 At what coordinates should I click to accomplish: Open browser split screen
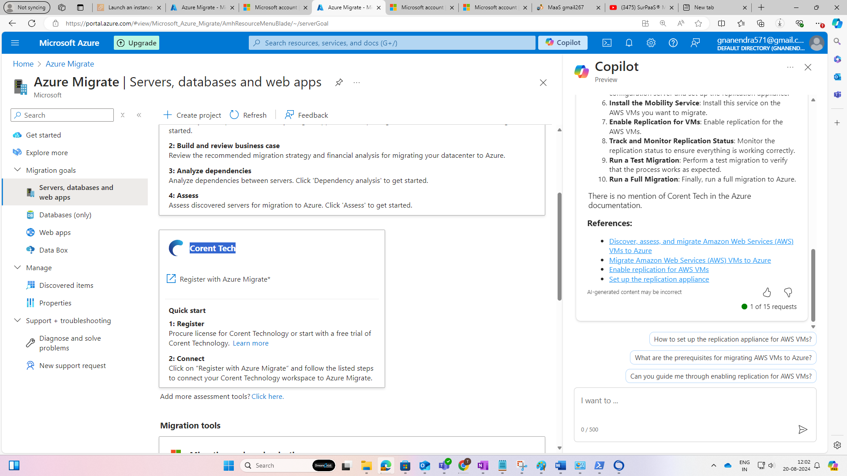(x=722, y=23)
